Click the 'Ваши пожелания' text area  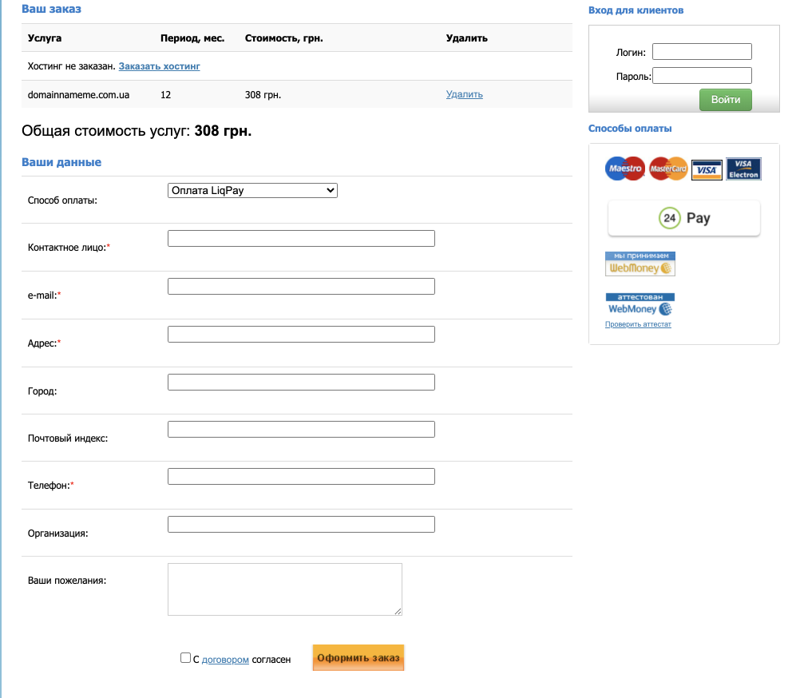284,589
